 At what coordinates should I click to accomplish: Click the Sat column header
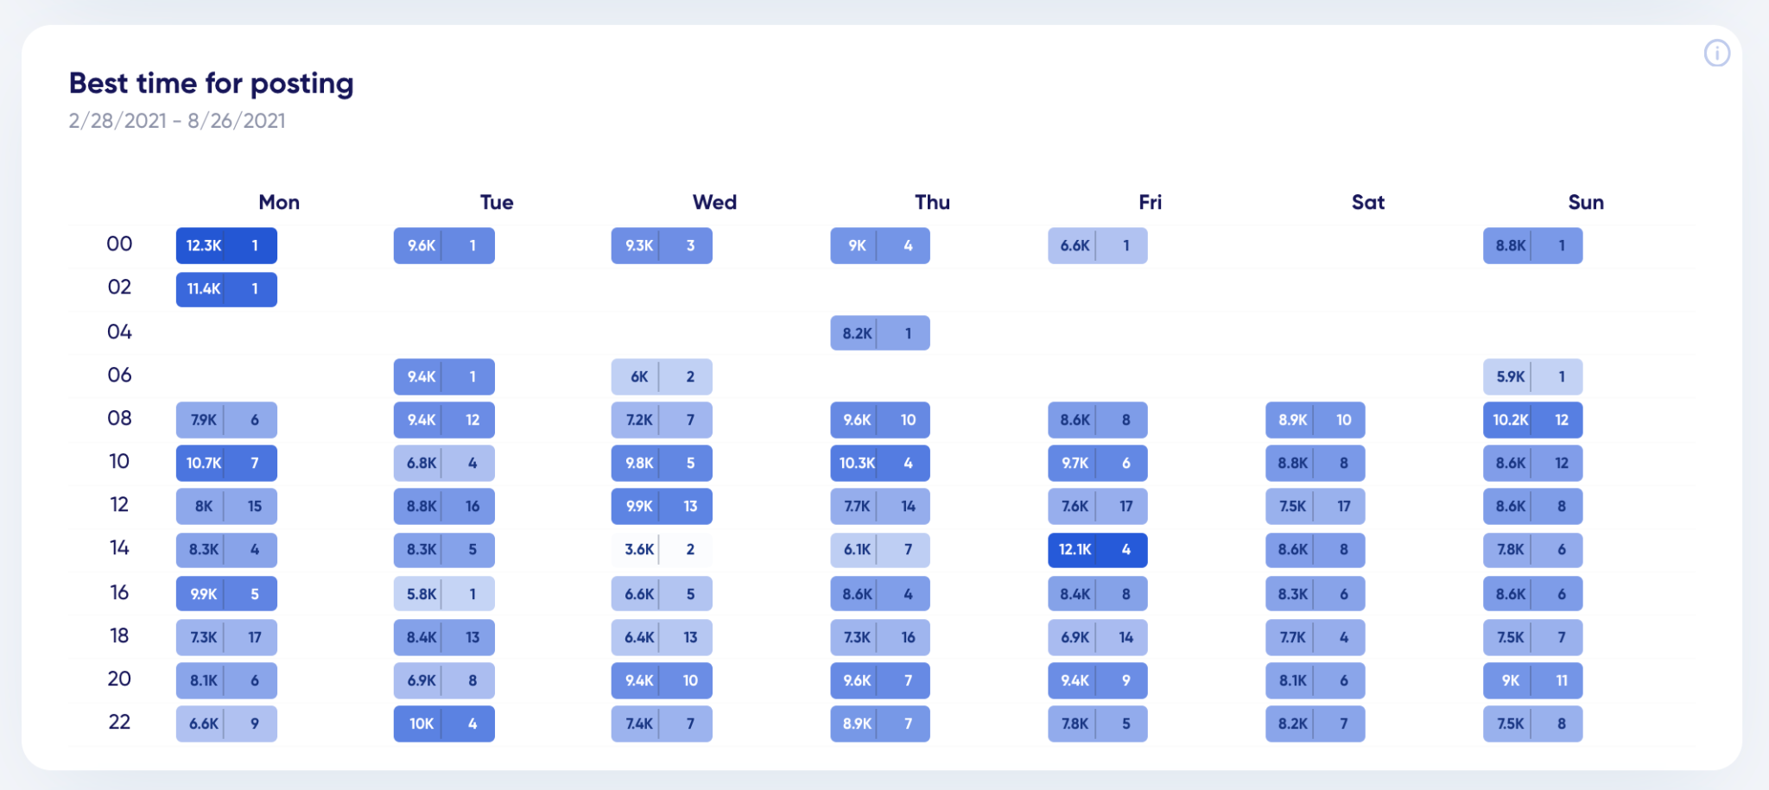(1368, 202)
